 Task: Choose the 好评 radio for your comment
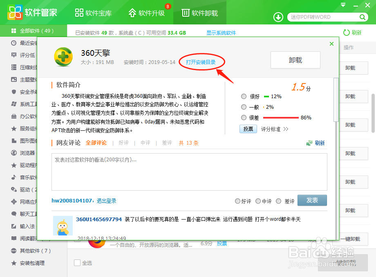(x=237, y=201)
